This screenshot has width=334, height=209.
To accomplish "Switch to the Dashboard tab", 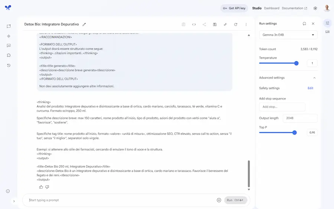I will coord(272,8).
